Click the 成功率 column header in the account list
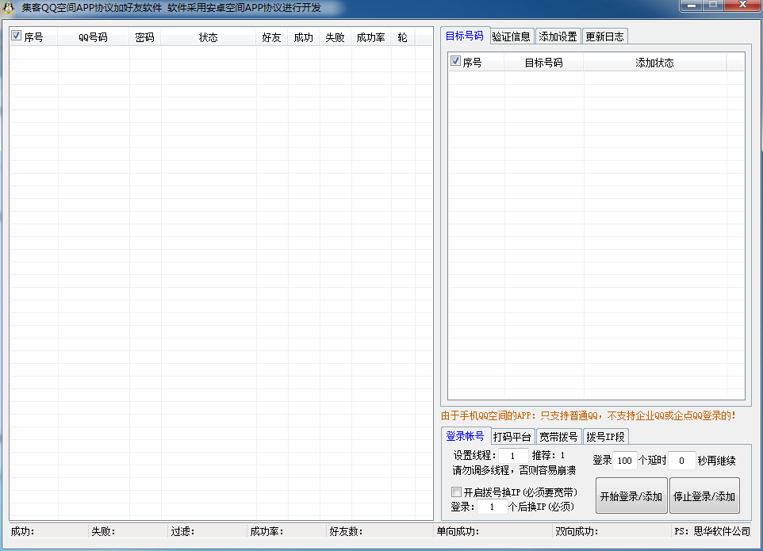763x551 pixels. [x=370, y=37]
